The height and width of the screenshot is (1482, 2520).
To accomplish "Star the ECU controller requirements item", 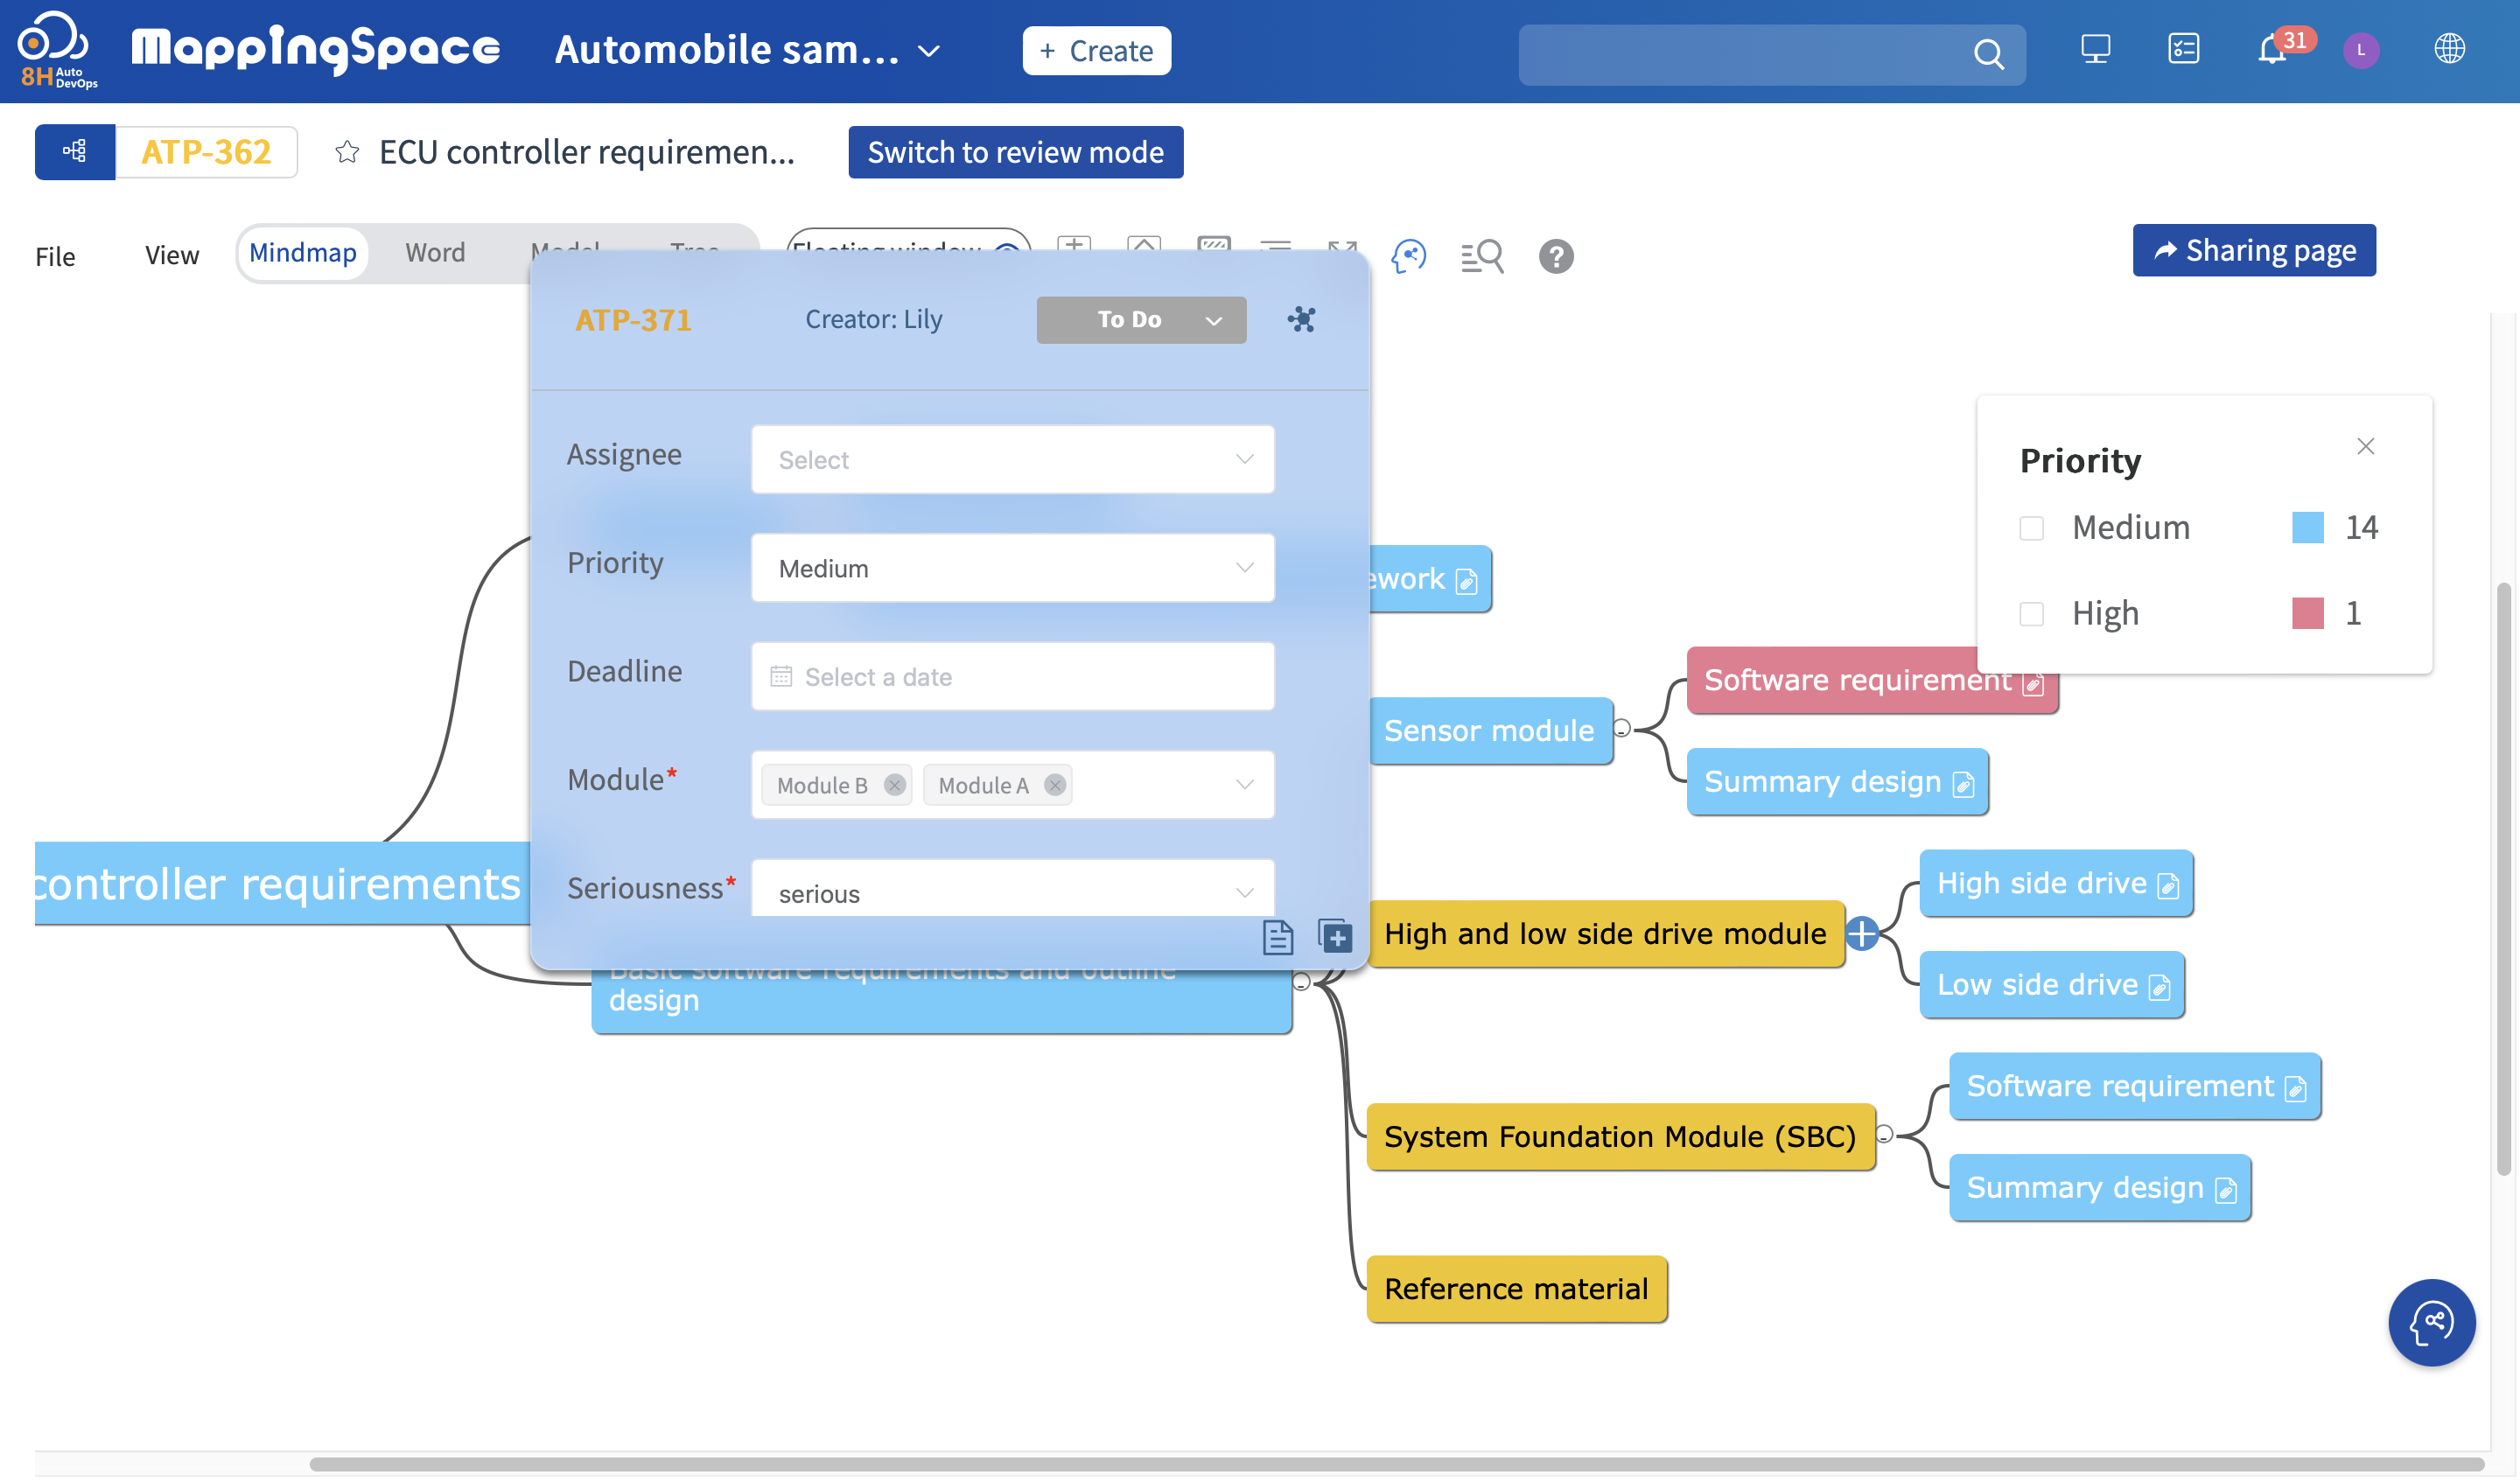I will tap(347, 152).
